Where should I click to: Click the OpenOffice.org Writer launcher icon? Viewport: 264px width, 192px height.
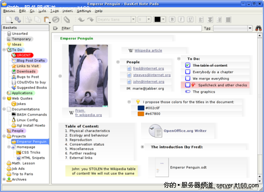tap(155, 131)
